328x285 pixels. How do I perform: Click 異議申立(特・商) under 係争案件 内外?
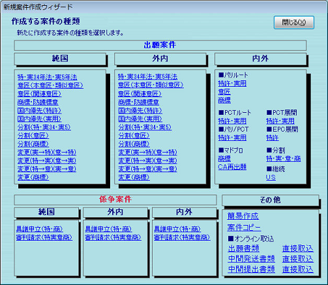pyautogui.click(x=177, y=229)
